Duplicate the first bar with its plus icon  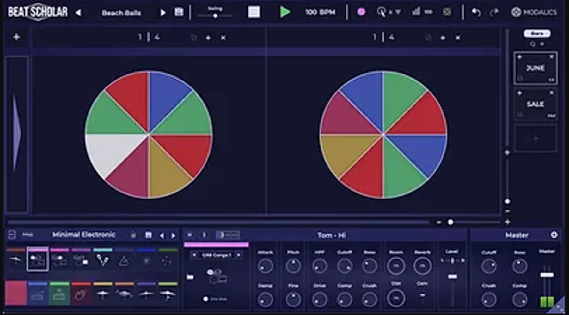[208, 38]
